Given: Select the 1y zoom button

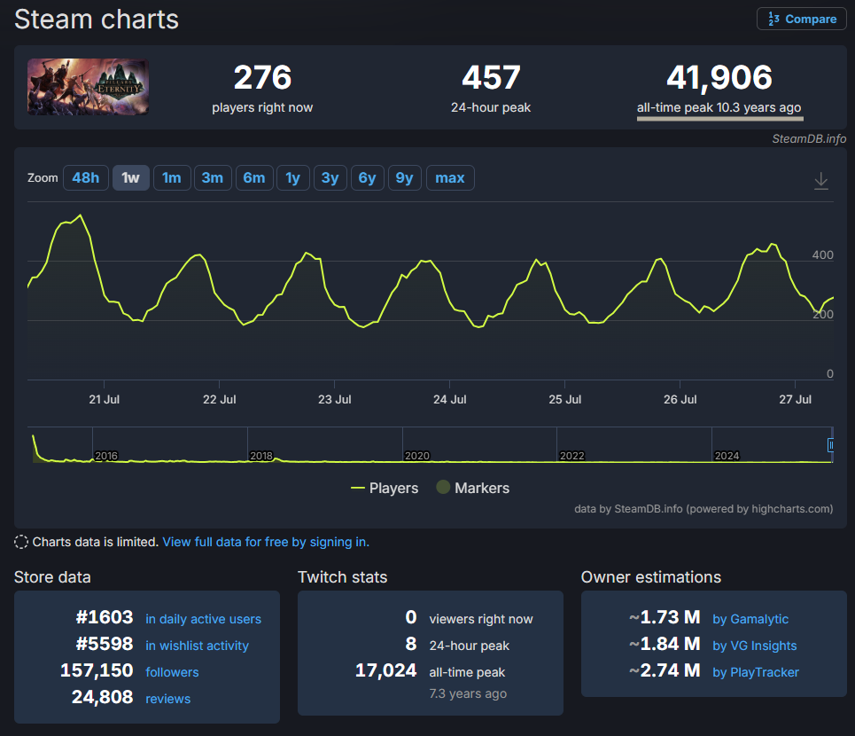Looking at the screenshot, I should pos(293,178).
